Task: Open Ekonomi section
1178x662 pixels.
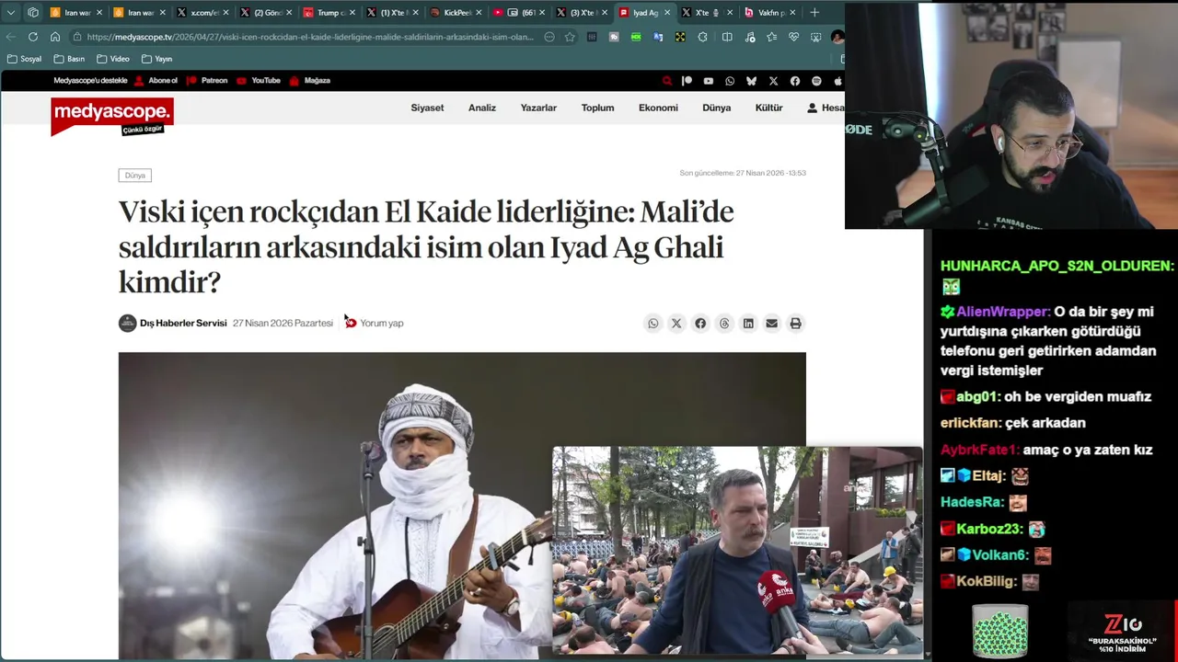Action: point(658,108)
